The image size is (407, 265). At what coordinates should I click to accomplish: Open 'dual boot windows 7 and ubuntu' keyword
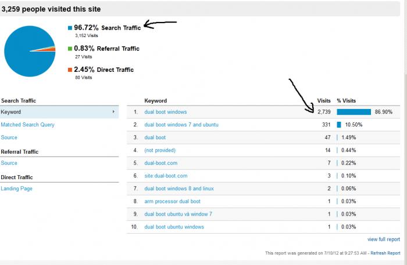pyautogui.click(x=181, y=125)
